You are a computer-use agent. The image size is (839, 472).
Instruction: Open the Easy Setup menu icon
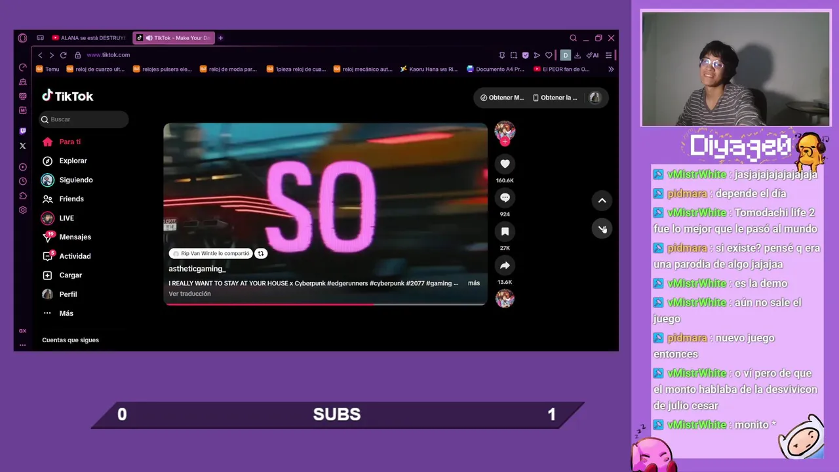(x=608, y=55)
